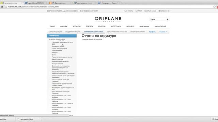
Task: Go to the Поддержка продаж section
Action: [73, 32]
